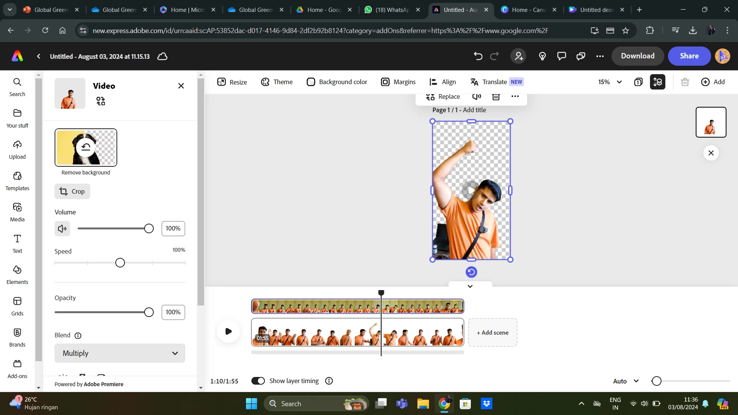Open the Elements panel in sidebar
This screenshot has width=738, height=415.
pyautogui.click(x=17, y=275)
